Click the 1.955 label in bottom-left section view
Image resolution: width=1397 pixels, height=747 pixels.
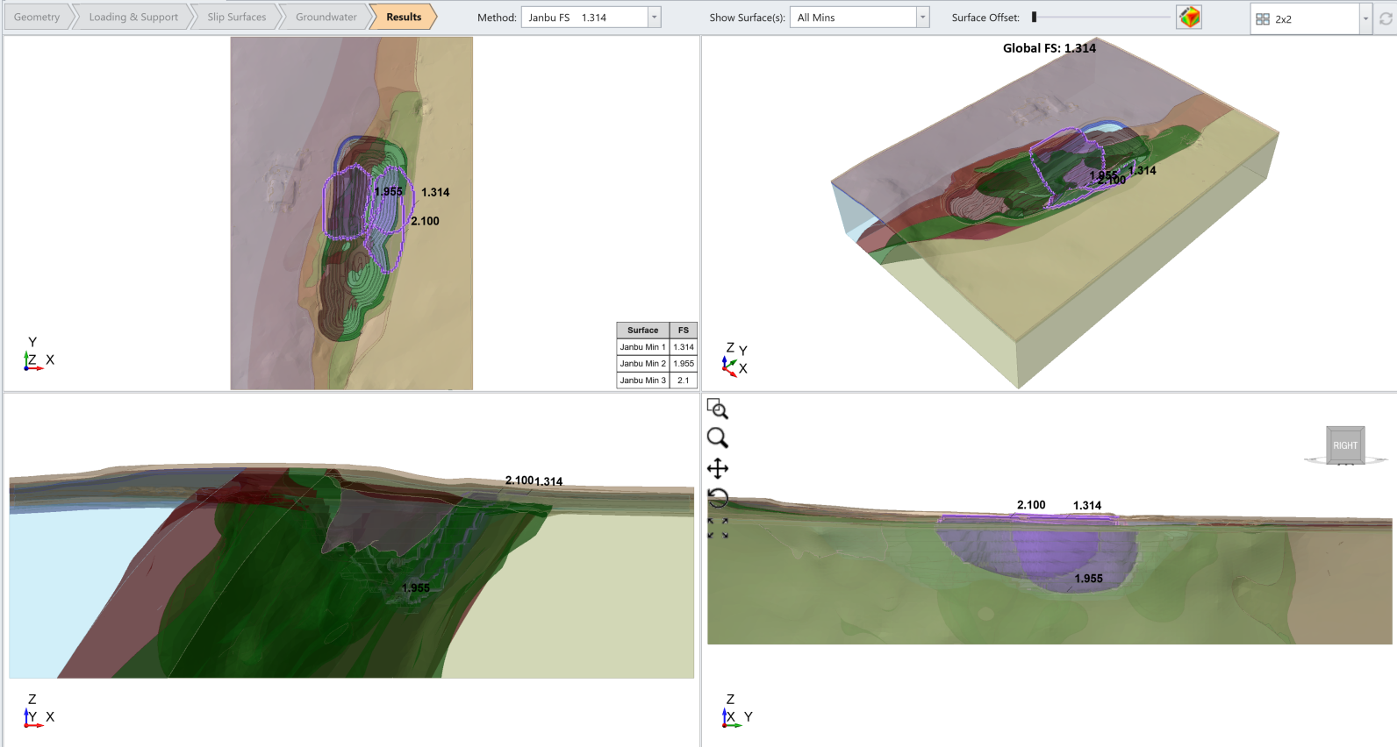(x=416, y=588)
